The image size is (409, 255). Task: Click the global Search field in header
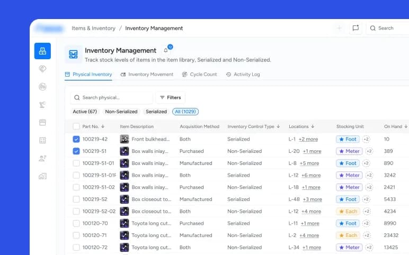click(388, 28)
